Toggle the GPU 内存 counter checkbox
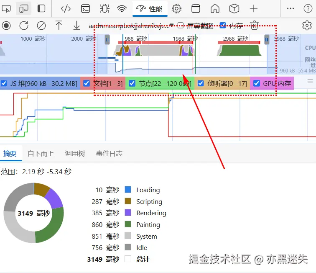 point(256,83)
